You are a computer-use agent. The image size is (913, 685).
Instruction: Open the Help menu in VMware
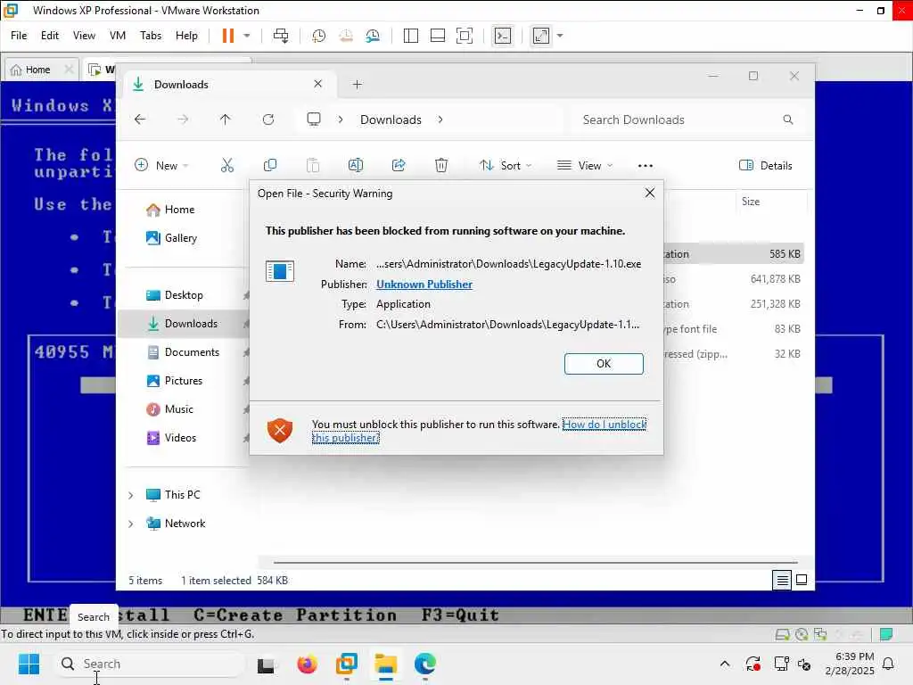[x=186, y=36]
